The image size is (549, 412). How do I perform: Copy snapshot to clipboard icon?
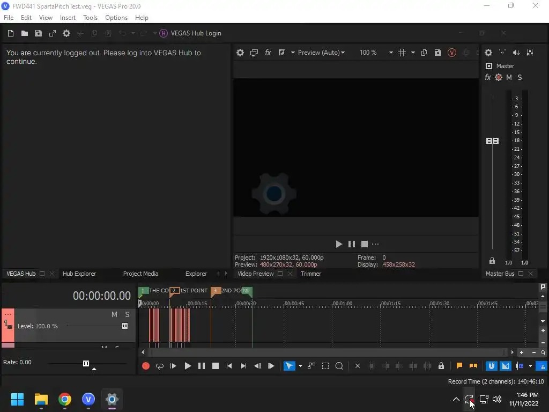click(x=424, y=53)
